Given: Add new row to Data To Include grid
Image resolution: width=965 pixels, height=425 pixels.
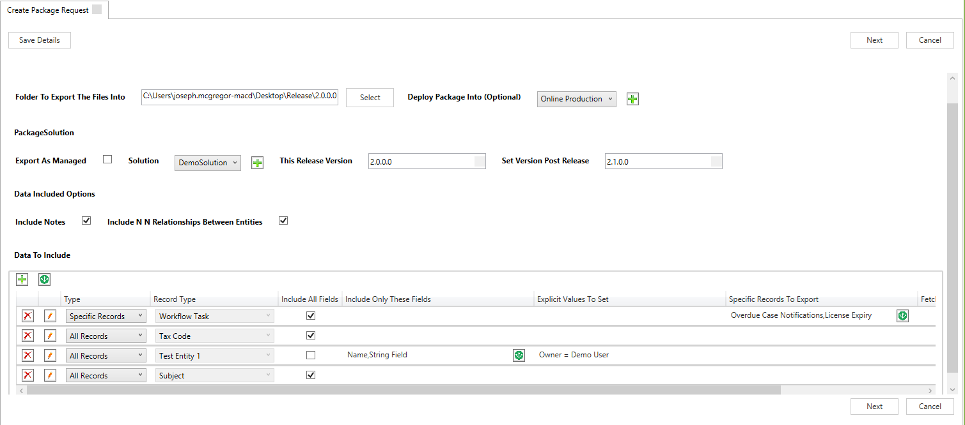Looking at the screenshot, I should (22, 280).
